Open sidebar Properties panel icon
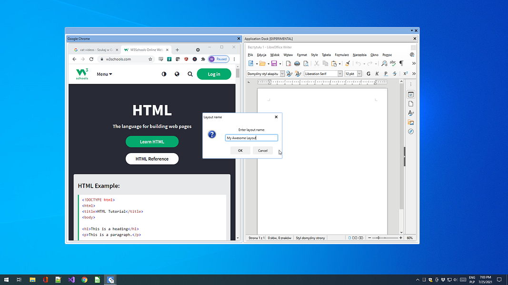Viewport: 508px width, 285px height. coord(411,95)
